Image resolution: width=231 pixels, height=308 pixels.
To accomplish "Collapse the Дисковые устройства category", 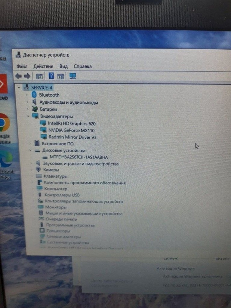I will tap(30, 150).
